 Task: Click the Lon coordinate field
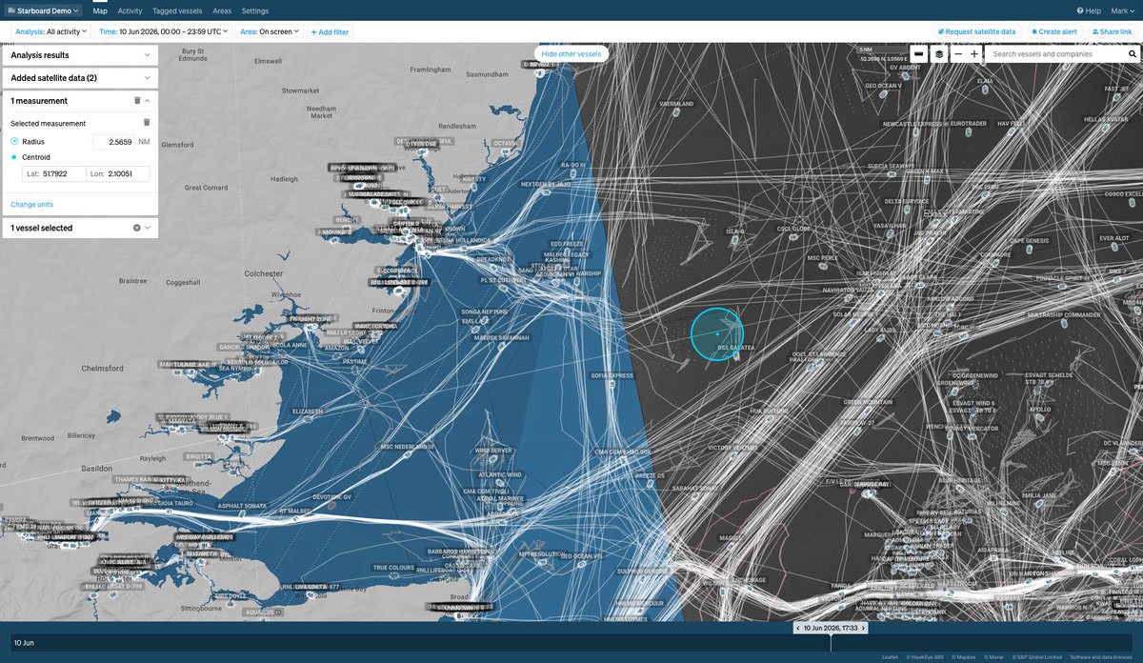pos(118,174)
